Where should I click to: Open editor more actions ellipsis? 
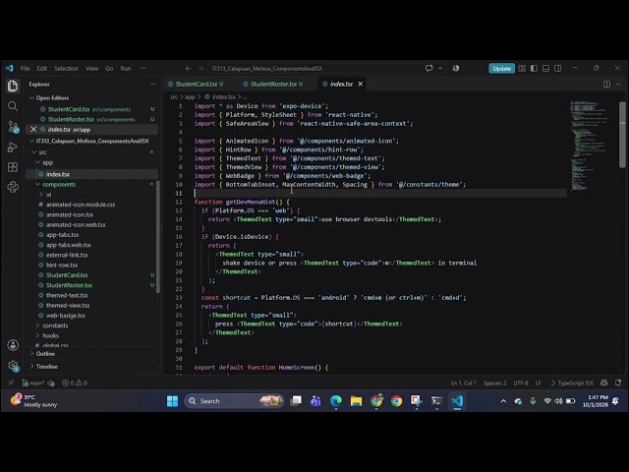coord(618,84)
